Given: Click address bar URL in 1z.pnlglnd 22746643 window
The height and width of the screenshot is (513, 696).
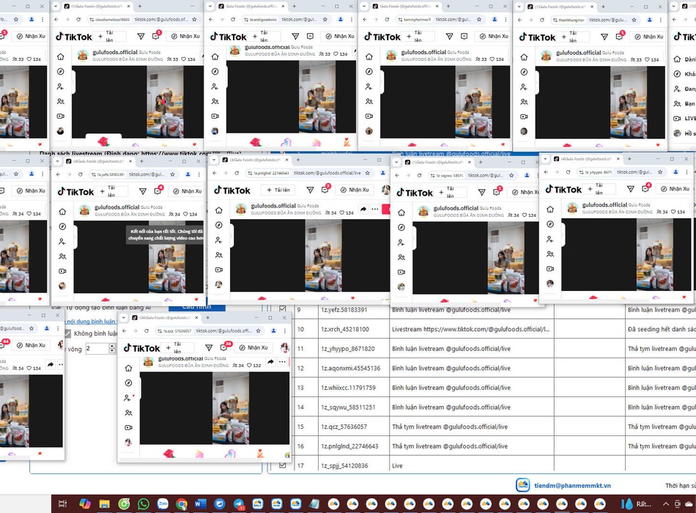Looking at the screenshot, I should (x=327, y=173).
